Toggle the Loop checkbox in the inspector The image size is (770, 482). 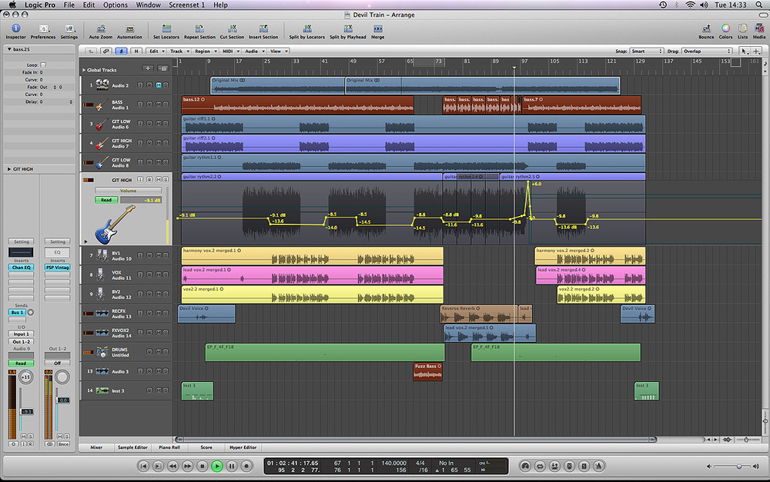[x=43, y=65]
